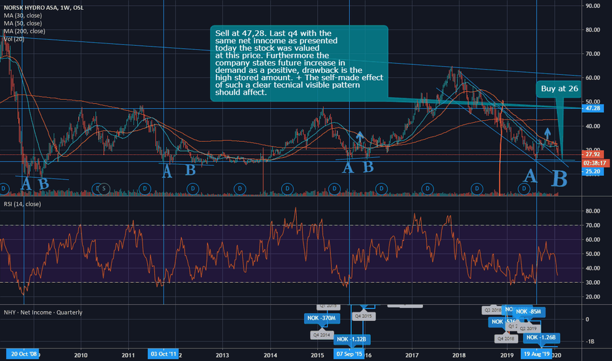This screenshot has height=361, width=612.
Task: Click the -1B net income axis label
Action: click(x=590, y=341)
